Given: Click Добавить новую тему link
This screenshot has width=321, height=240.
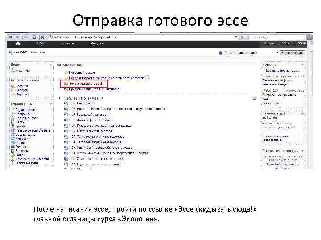Looking at the screenshot, I should (283, 70).
